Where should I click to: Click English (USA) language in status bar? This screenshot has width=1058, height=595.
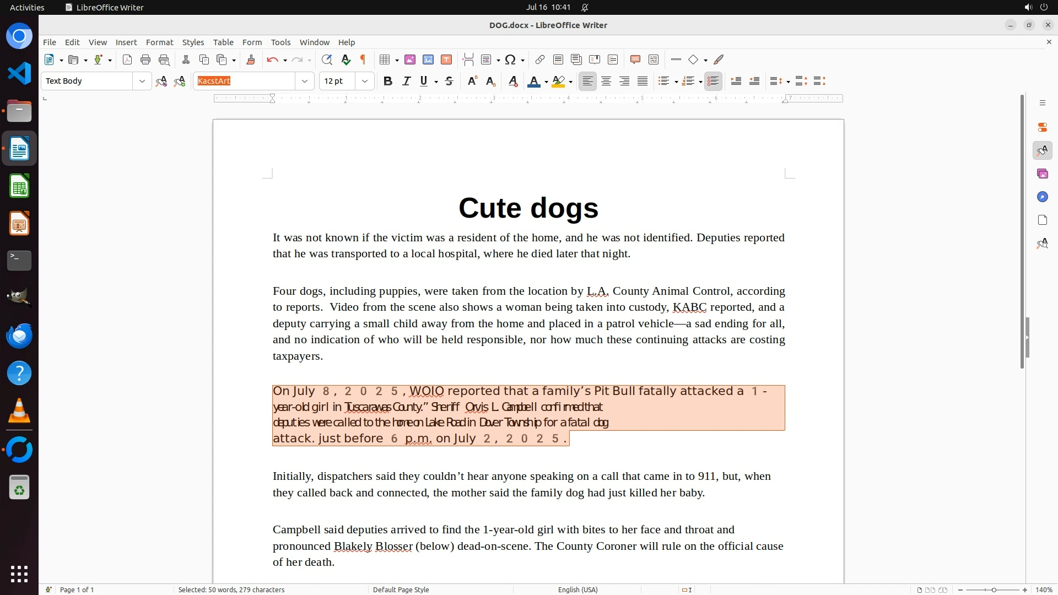(x=577, y=589)
